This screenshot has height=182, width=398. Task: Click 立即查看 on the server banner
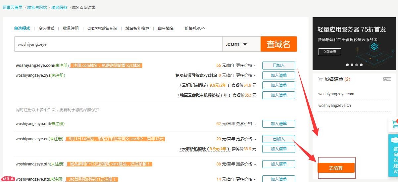[x=329, y=52]
